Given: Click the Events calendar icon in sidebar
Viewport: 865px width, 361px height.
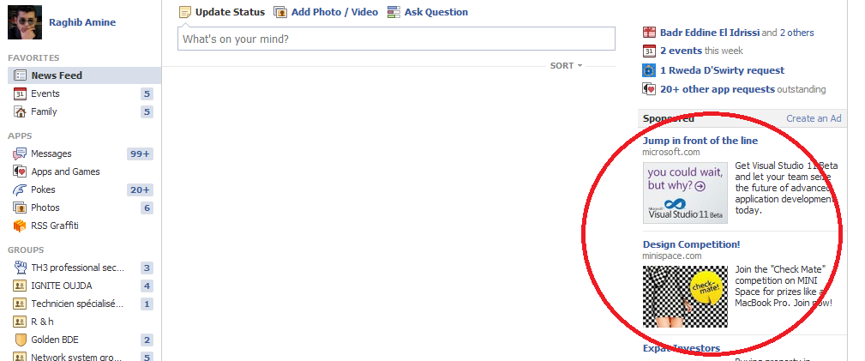Looking at the screenshot, I should coord(20,93).
